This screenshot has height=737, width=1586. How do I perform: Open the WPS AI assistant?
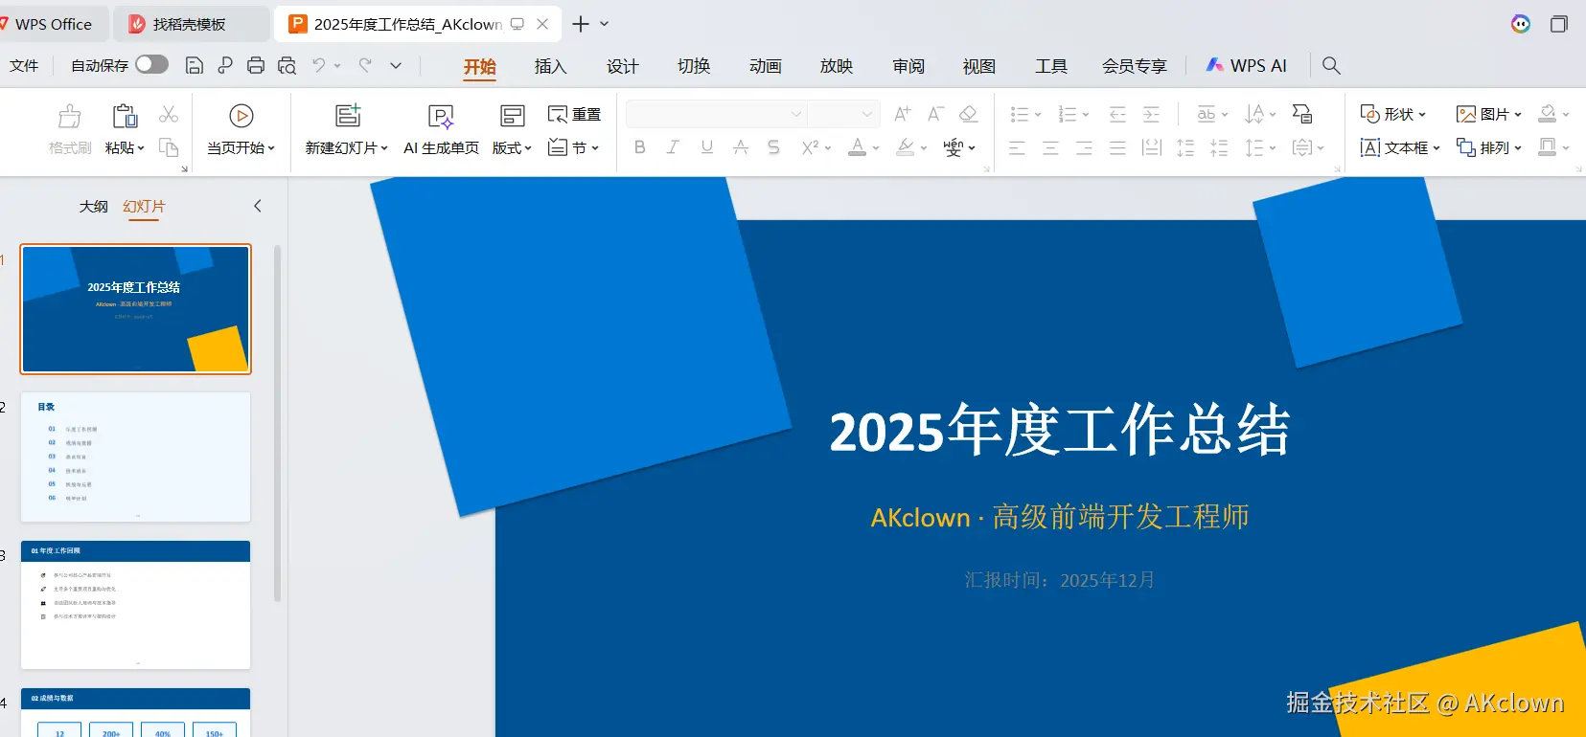point(1247,65)
